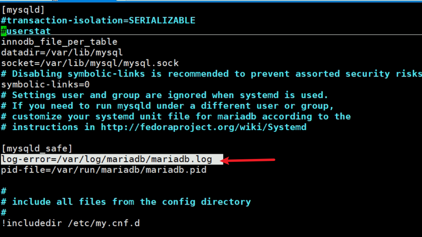This screenshot has width=422, height=237.
Task: Click the lone # above the include comment
Action: pos(4,191)
